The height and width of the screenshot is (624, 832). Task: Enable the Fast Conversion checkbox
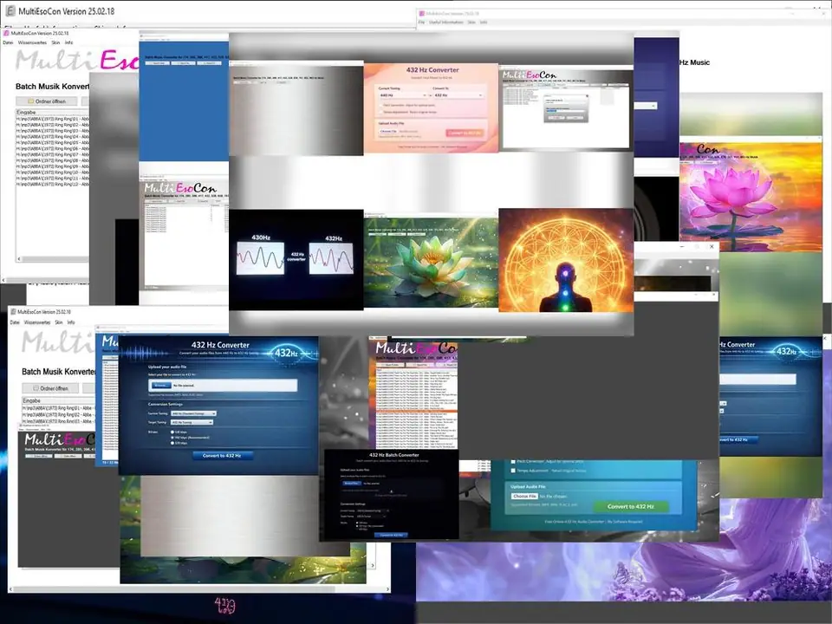coord(380,106)
